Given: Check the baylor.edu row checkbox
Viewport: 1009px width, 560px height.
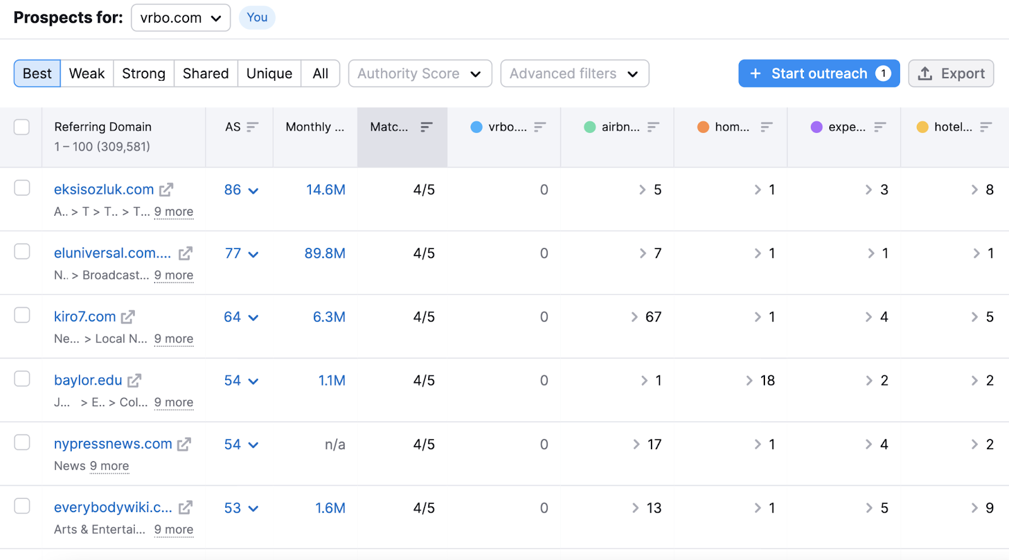Looking at the screenshot, I should point(22,378).
